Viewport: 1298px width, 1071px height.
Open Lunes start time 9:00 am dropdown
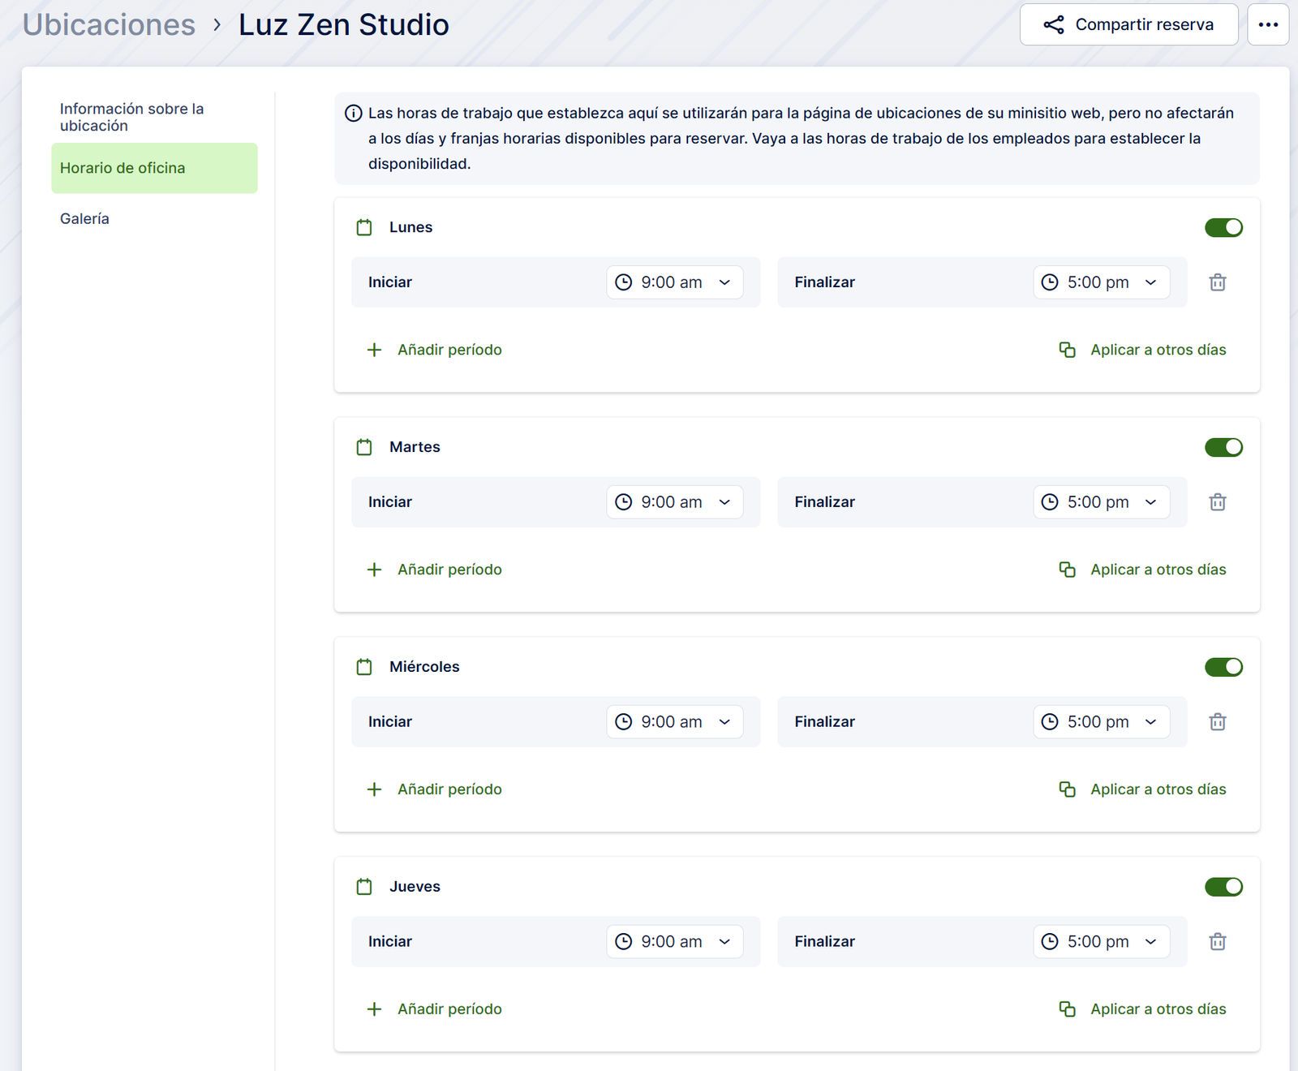pyautogui.click(x=674, y=282)
